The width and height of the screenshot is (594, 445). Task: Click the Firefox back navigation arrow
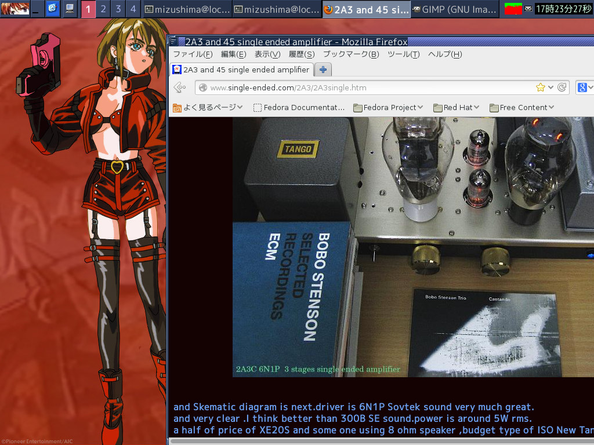tap(180, 87)
